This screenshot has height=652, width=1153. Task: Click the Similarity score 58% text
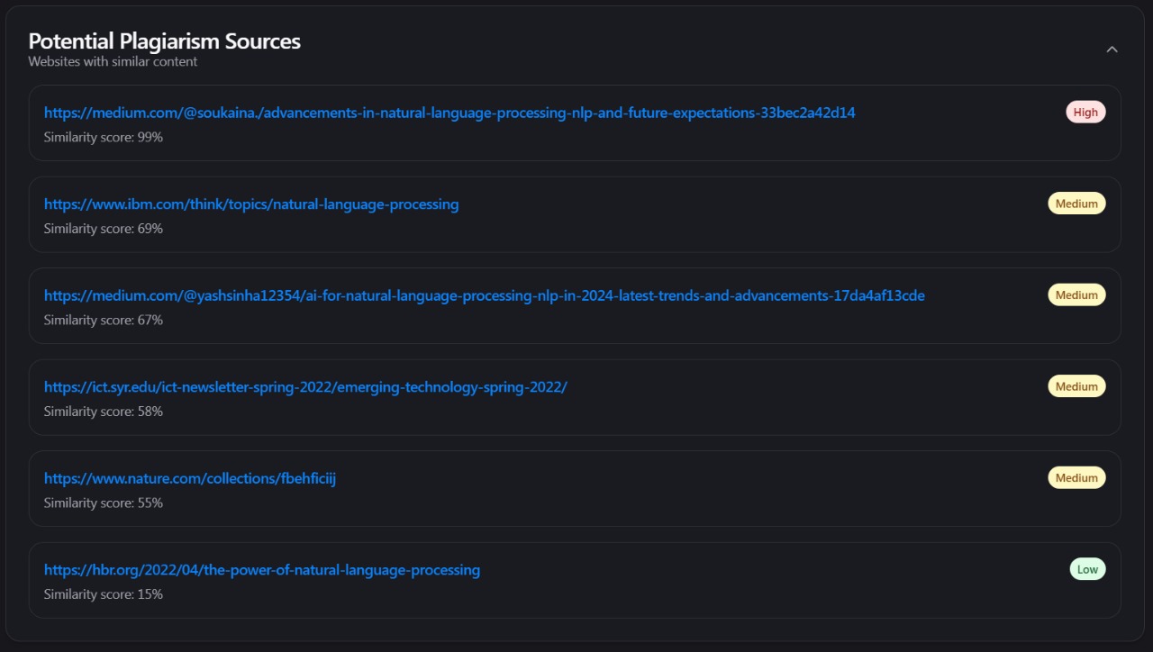pos(104,412)
